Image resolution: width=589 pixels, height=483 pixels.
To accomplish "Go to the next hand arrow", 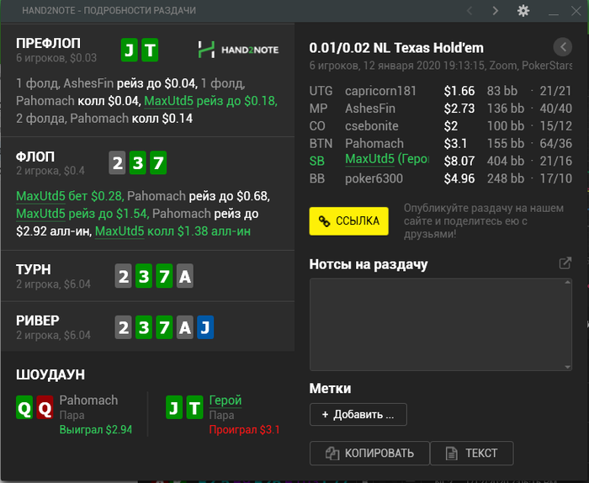I will 496,11.
